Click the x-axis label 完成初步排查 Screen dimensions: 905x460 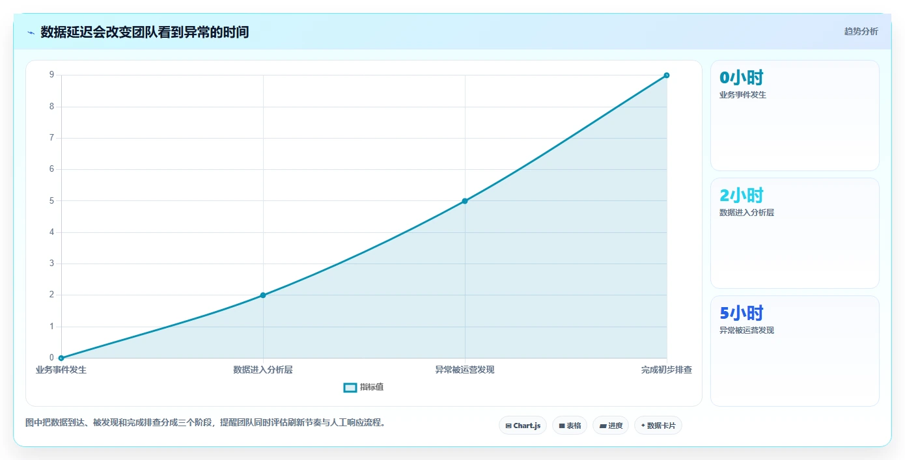click(x=667, y=370)
